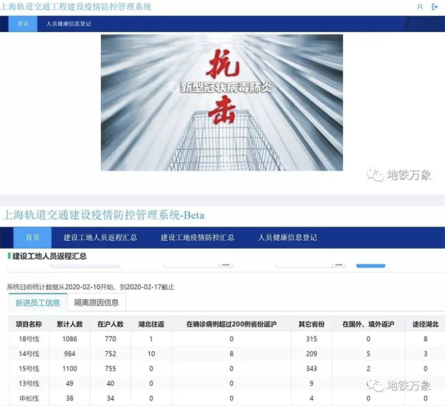This screenshot has height=406, width=445.
Task: Click the 在国外、境外返沪 column header
Action: (368, 324)
